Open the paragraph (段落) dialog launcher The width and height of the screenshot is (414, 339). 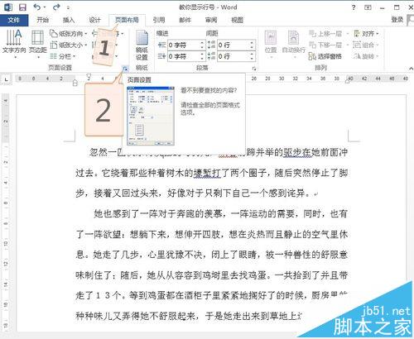tap(254, 69)
